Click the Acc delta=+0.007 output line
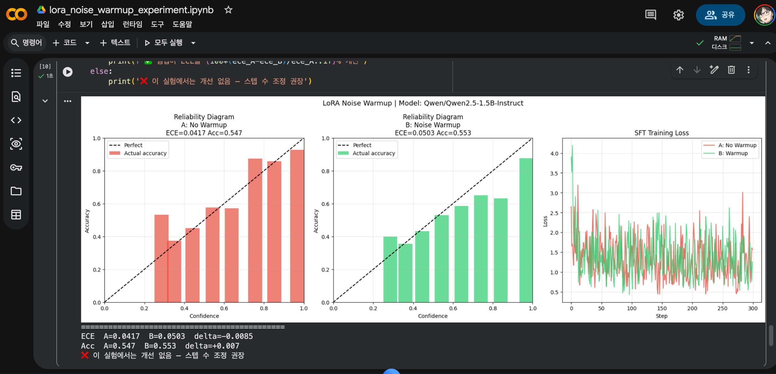This screenshot has height=374, width=776. coord(160,346)
